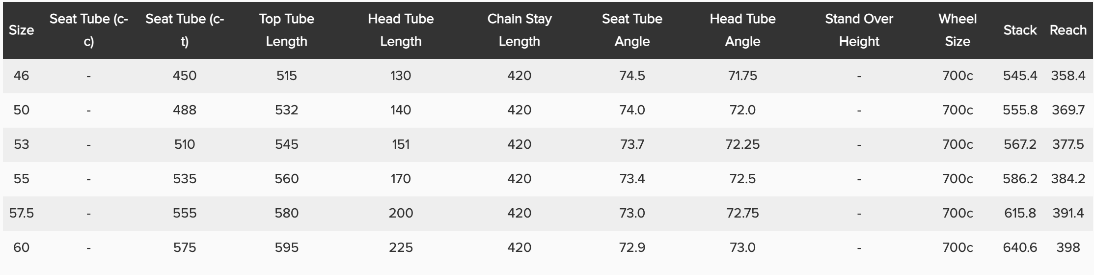
Task: Click the Seat Tube (c-c) column header
Action: click(x=88, y=30)
